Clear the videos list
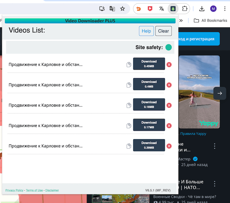 tap(163, 31)
